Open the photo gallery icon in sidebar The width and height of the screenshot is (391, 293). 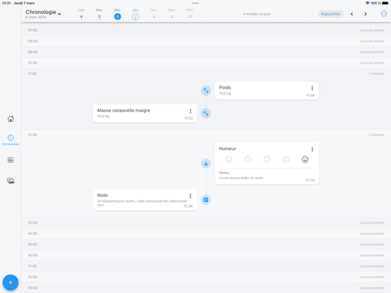coord(11,180)
